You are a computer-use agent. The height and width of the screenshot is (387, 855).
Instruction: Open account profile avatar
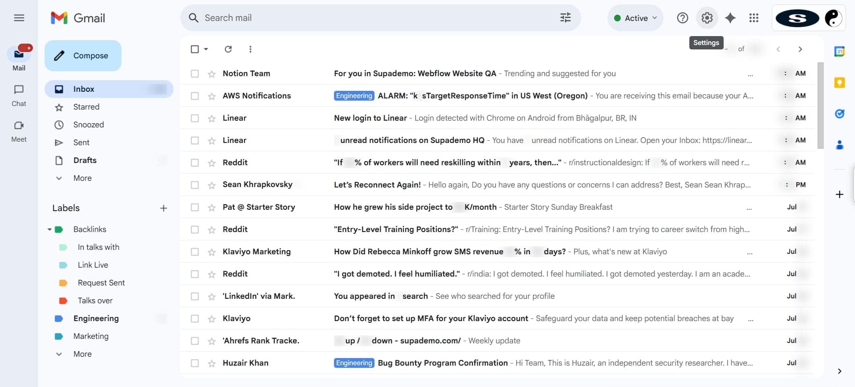pyautogui.click(x=833, y=18)
